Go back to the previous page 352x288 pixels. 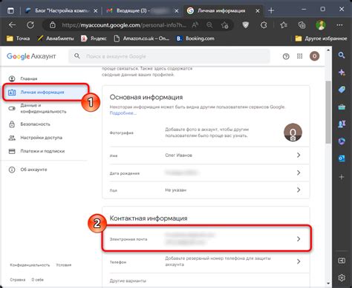[12, 25]
